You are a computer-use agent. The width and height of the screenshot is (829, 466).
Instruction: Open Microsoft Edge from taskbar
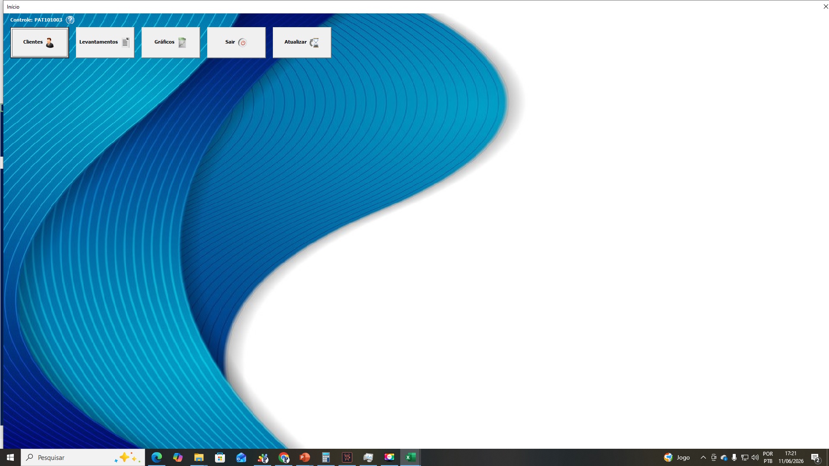pos(157,457)
